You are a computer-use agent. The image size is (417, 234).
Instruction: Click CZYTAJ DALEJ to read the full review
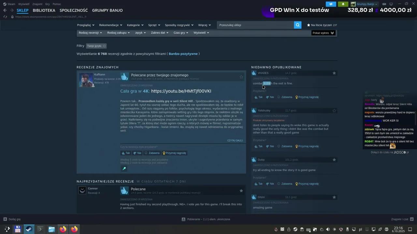point(235,140)
